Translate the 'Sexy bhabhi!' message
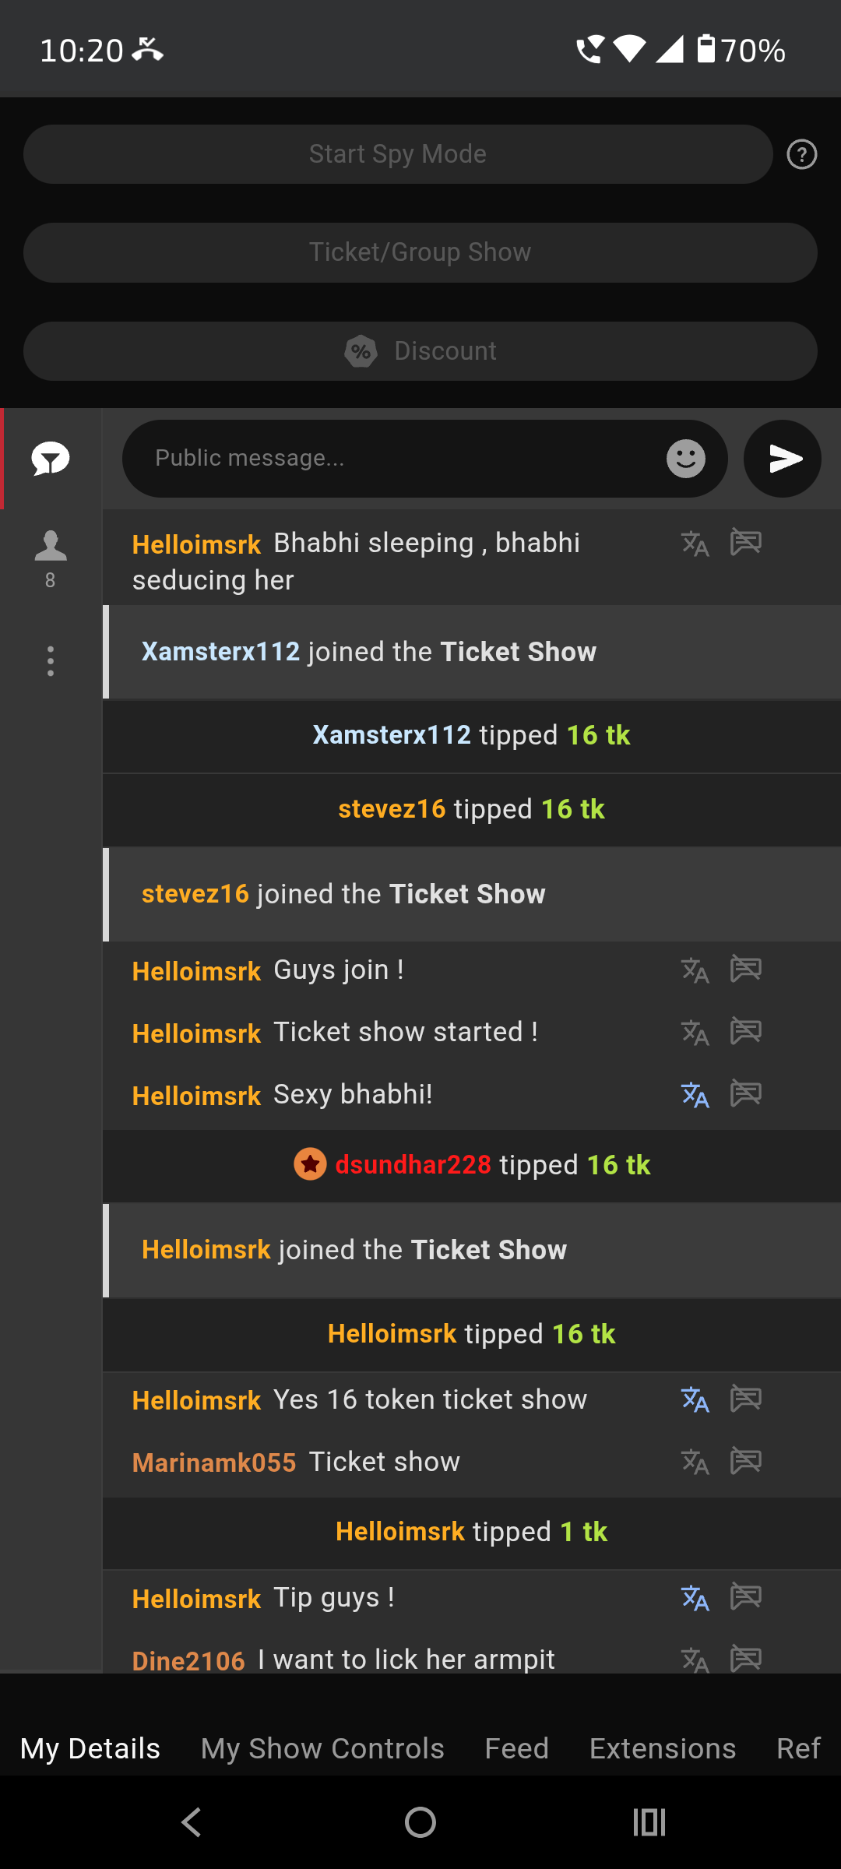 (695, 1095)
